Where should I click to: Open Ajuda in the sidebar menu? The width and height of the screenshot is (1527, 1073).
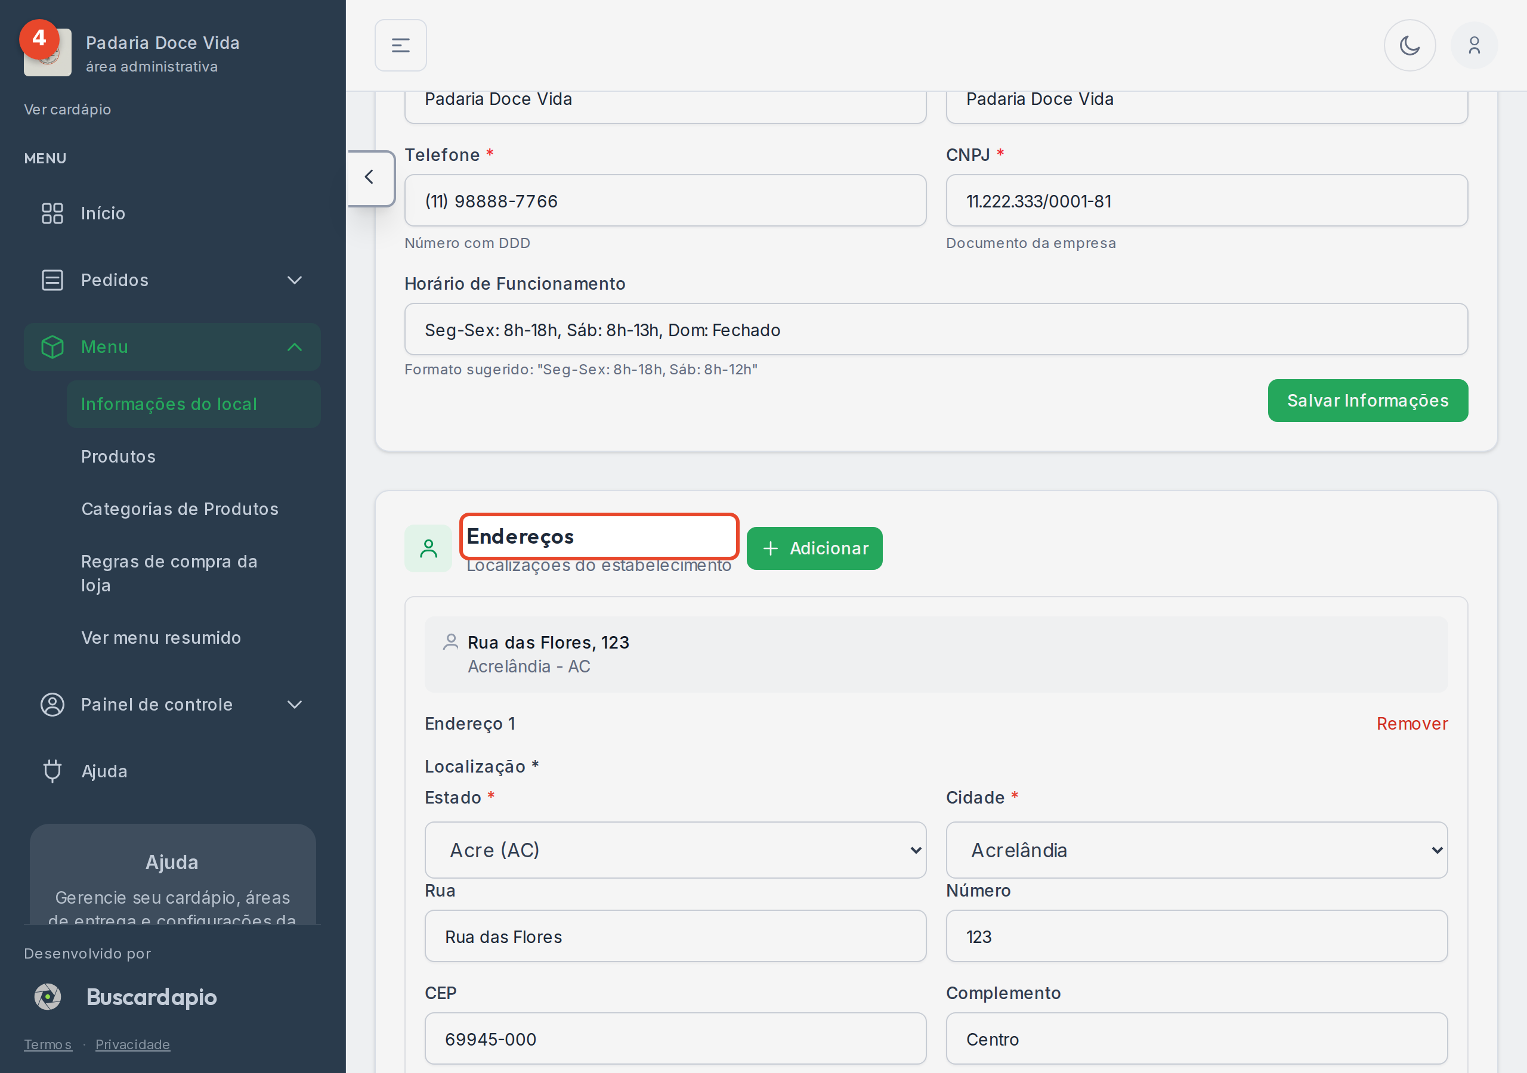pos(172,771)
